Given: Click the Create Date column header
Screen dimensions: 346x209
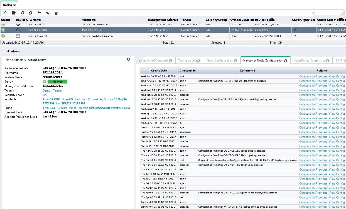Looking at the screenshot, I should point(159,71).
